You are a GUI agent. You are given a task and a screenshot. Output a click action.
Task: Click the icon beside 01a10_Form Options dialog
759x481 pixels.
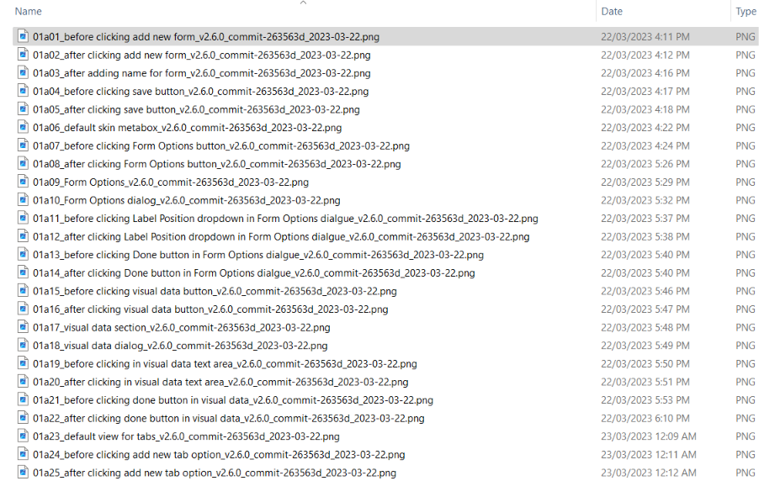point(24,200)
